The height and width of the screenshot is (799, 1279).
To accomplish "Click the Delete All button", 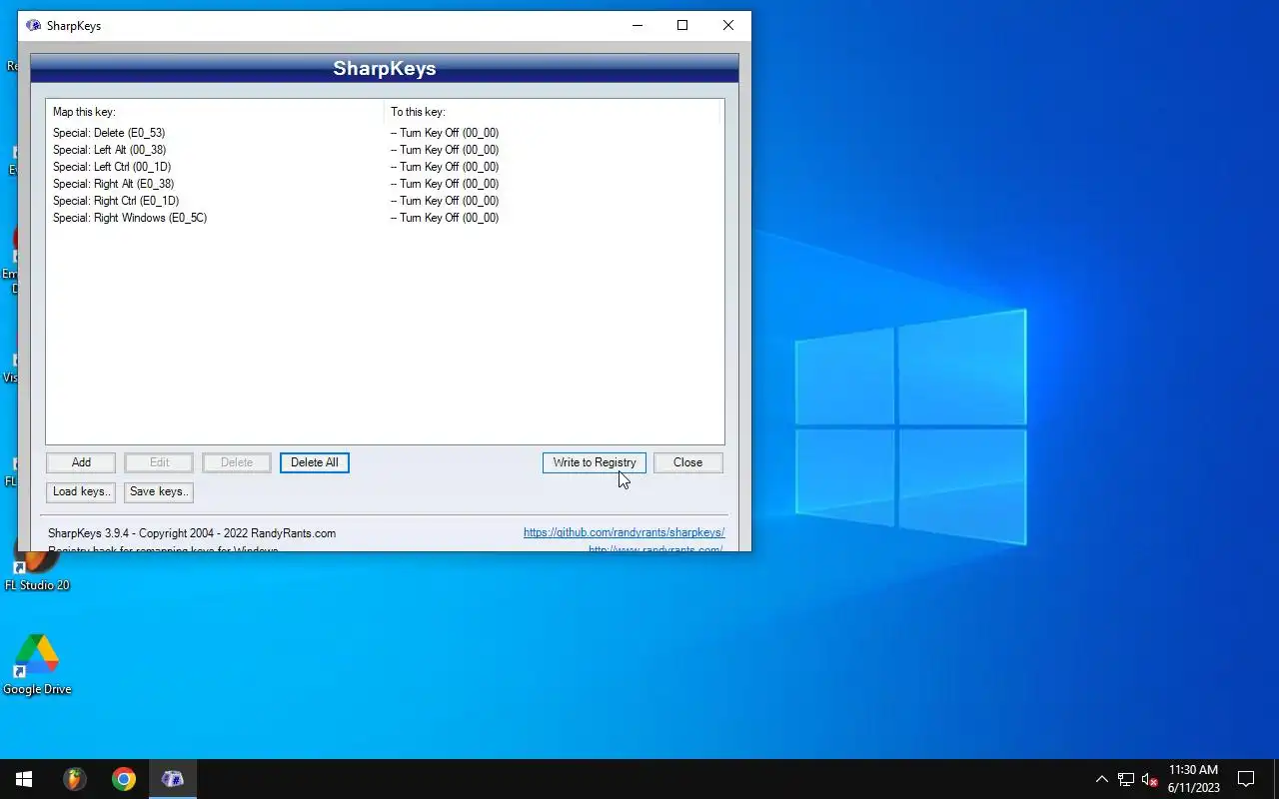I will 315,462.
